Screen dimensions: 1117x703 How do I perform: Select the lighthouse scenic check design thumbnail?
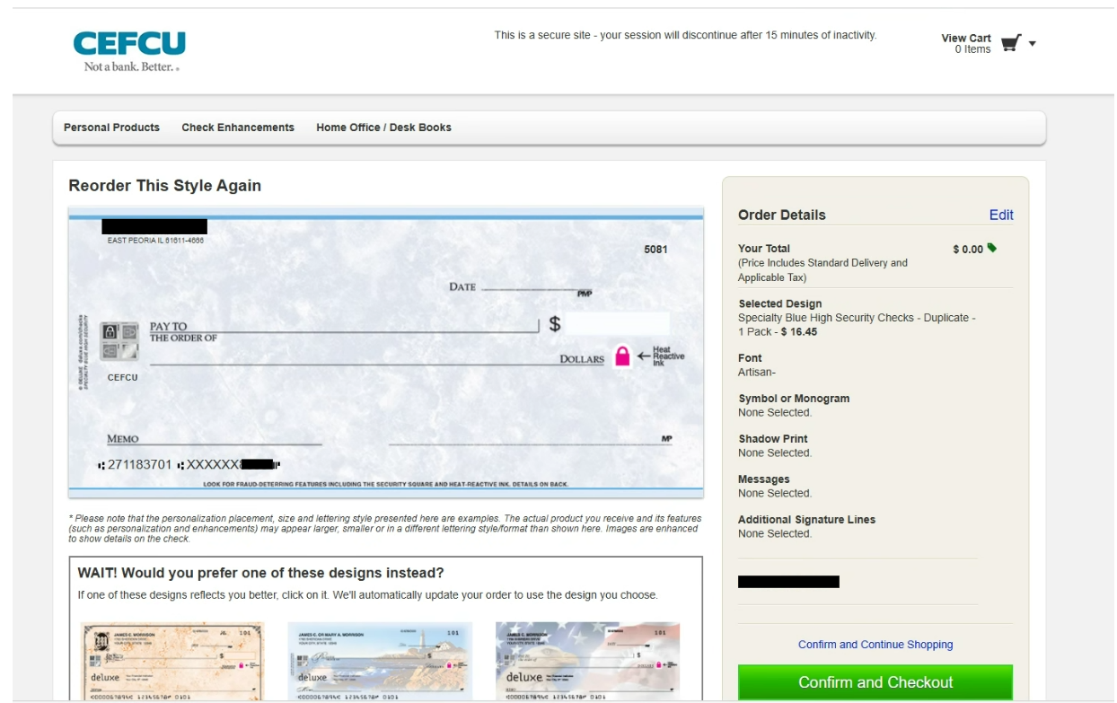[380, 661]
